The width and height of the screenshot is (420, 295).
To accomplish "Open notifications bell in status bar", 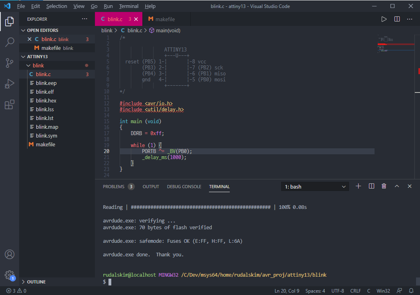I will (411, 291).
